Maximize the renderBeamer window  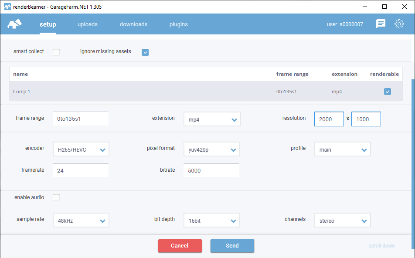(x=384, y=7)
